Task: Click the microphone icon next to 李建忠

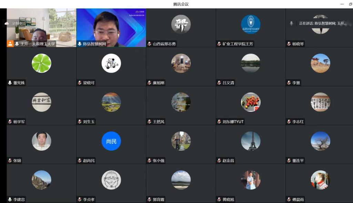Action: pyautogui.click(x=10, y=199)
